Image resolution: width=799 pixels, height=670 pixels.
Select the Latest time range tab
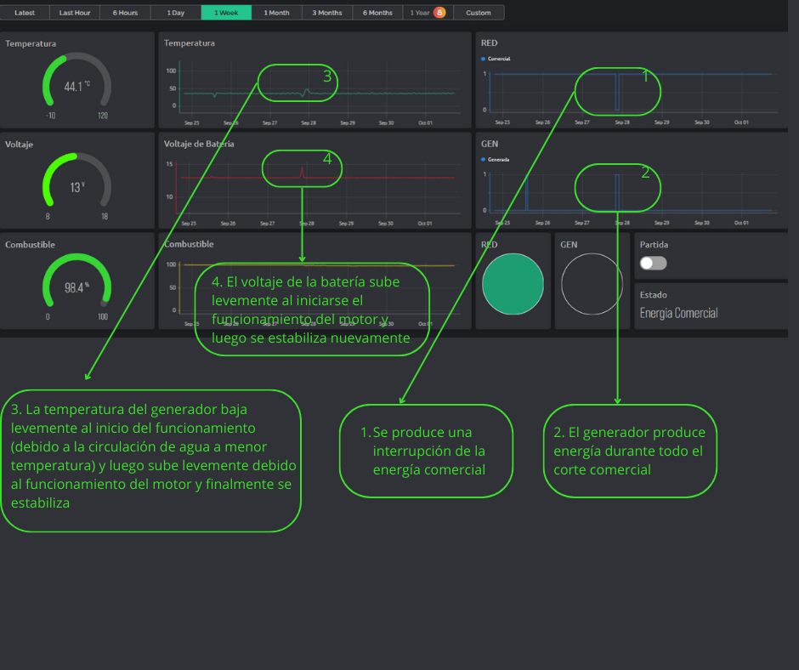tap(25, 13)
